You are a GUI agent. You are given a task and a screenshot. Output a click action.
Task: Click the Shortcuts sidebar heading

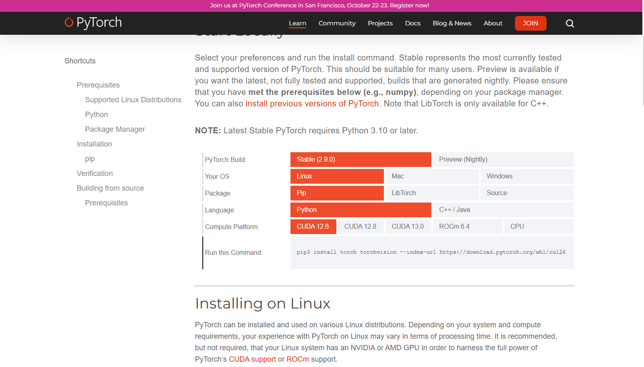(x=80, y=61)
